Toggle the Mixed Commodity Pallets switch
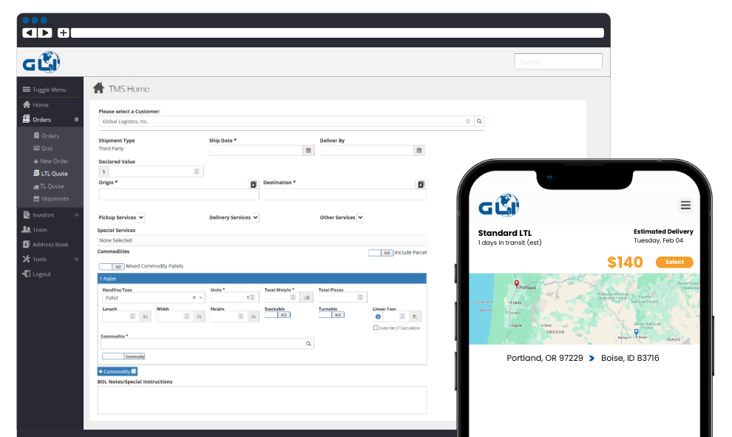This screenshot has height=437, width=732. pyautogui.click(x=111, y=266)
